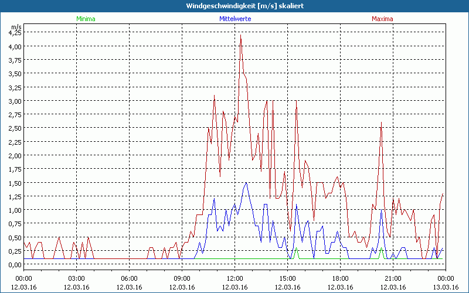Image resolution: width=469 pixels, height=293 pixels.
Task: Click the 15:00 time axis label
Action: [287, 278]
